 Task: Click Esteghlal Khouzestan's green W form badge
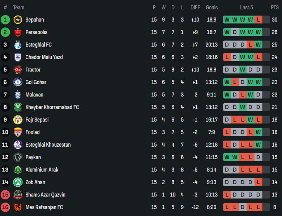(x=258, y=145)
